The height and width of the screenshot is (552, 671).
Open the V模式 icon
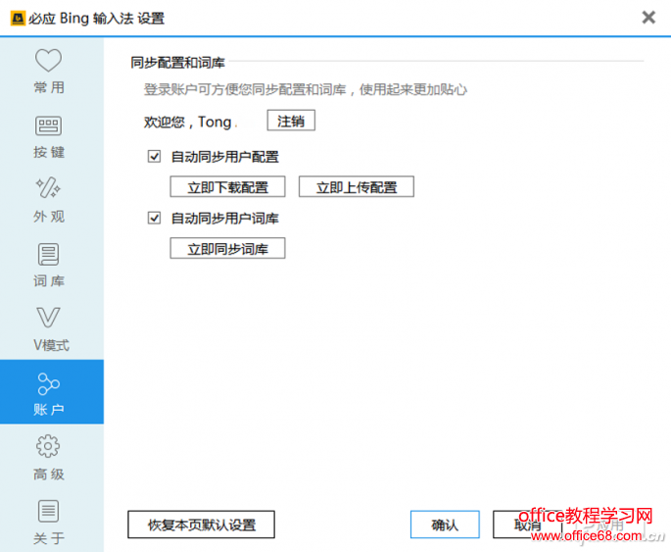(48, 318)
